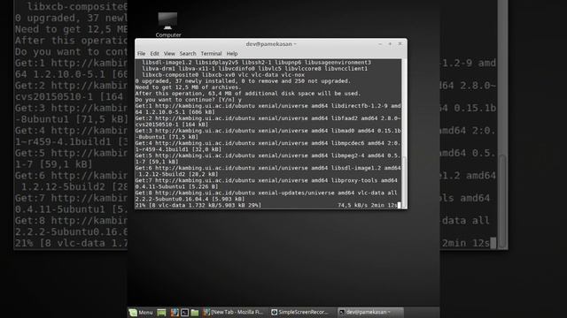This screenshot has width=567, height=318.
Task: Click the dev@pamekasan window title bar
Action: click(271, 43)
